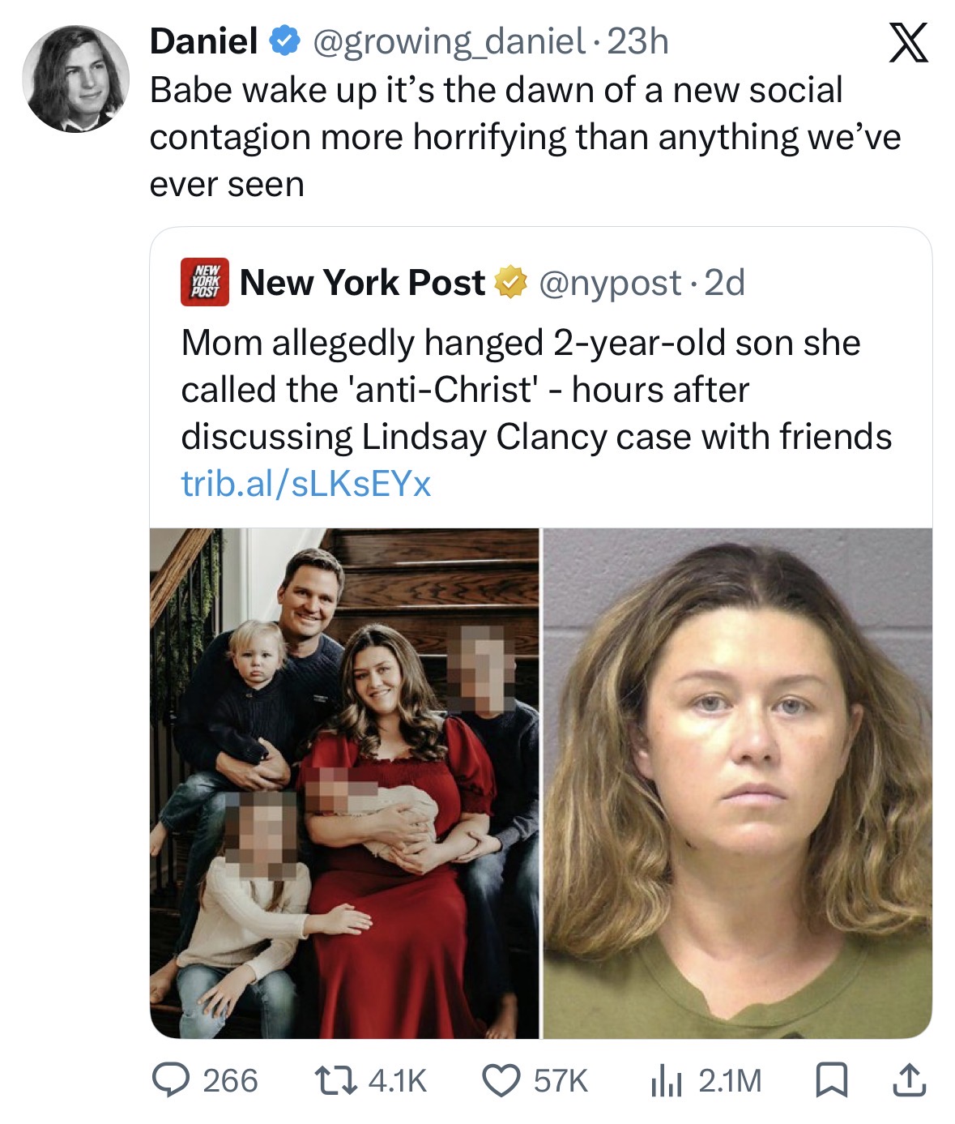Image resolution: width=955 pixels, height=1124 pixels.
Task: Open the quoted tweet headline text
Action: pos(536,390)
